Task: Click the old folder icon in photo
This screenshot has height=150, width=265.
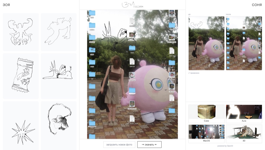Action: click(x=92, y=74)
